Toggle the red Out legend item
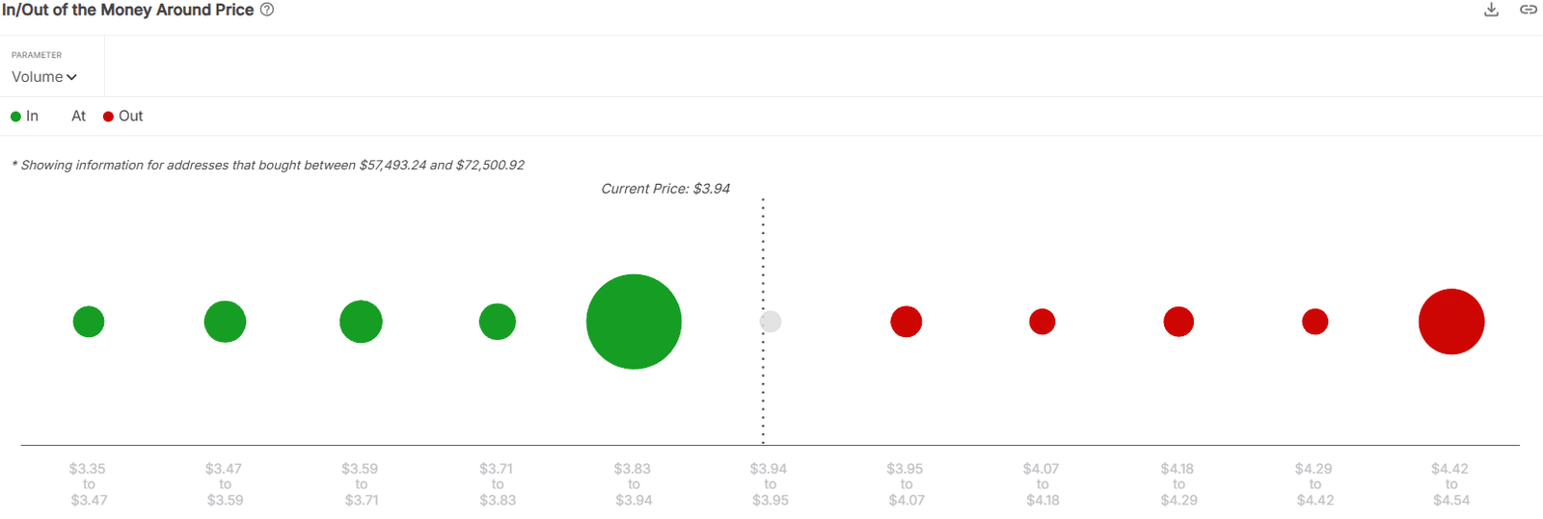This screenshot has height=519, width=1543. pyautogui.click(x=123, y=117)
